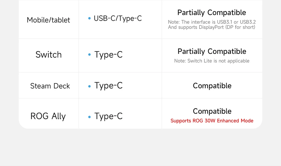Click Partially Compatible in the Mobile/tablet row
The height and width of the screenshot is (166, 281).
(212, 13)
